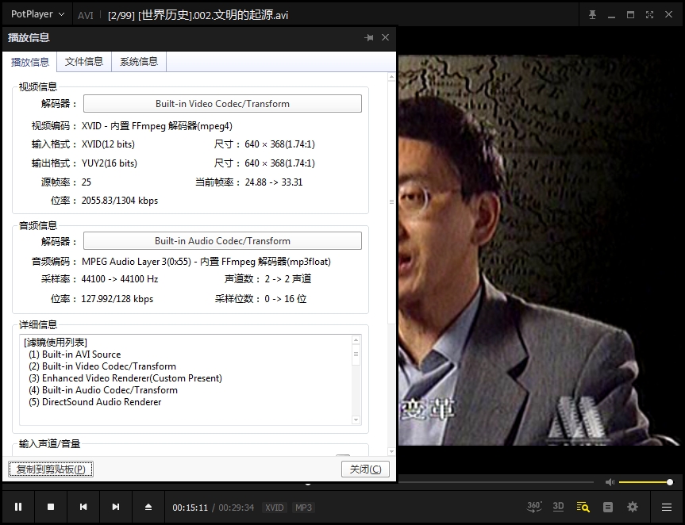
Task: Switch to the 系统信息 tab
Action: click(x=139, y=62)
